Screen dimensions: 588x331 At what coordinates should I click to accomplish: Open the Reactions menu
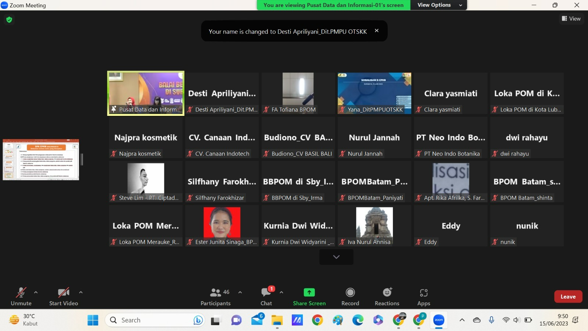tap(387, 296)
